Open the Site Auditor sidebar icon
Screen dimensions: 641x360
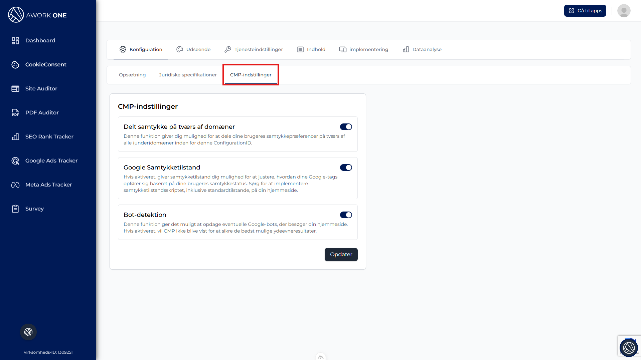click(x=15, y=89)
